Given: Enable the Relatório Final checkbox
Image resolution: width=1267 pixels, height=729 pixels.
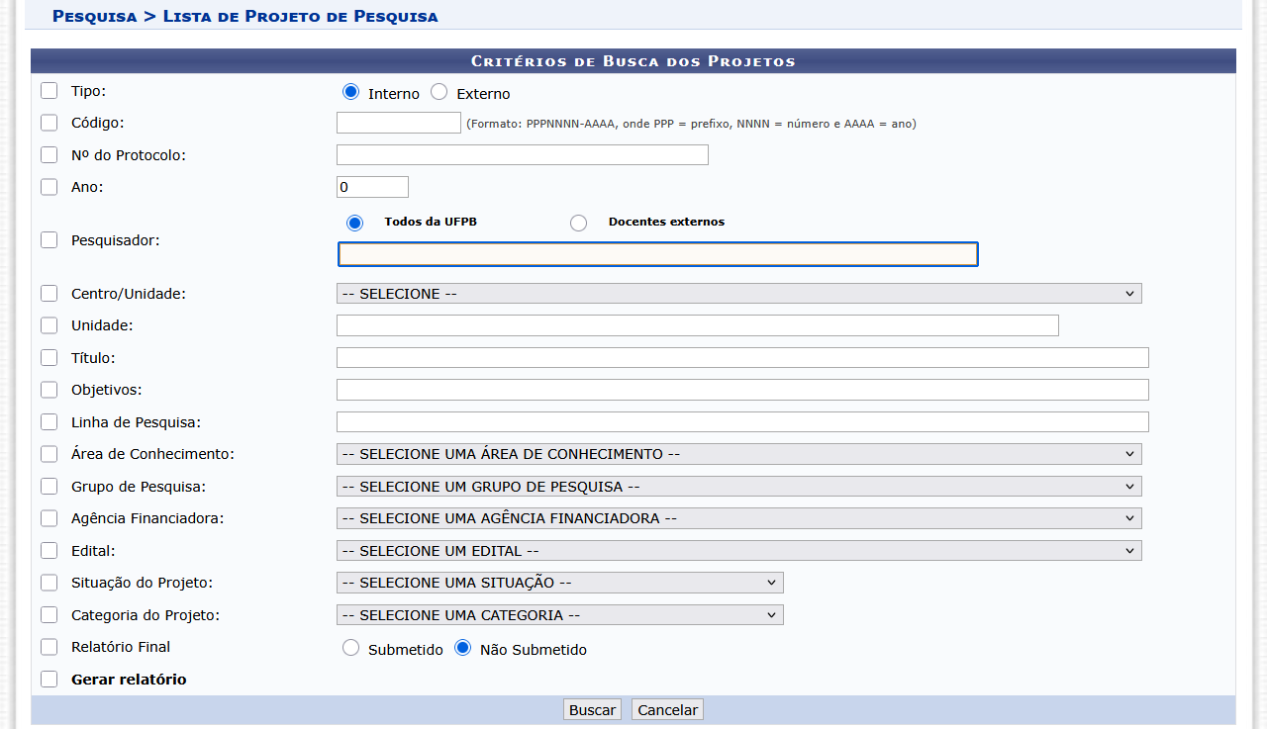Looking at the screenshot, I should coord(49,647).
